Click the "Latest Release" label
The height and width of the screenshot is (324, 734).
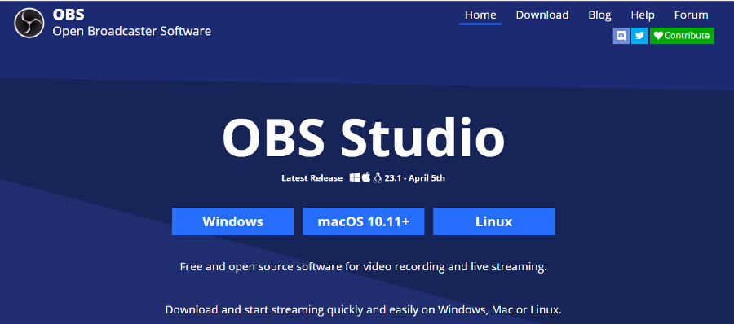point(312,178)
